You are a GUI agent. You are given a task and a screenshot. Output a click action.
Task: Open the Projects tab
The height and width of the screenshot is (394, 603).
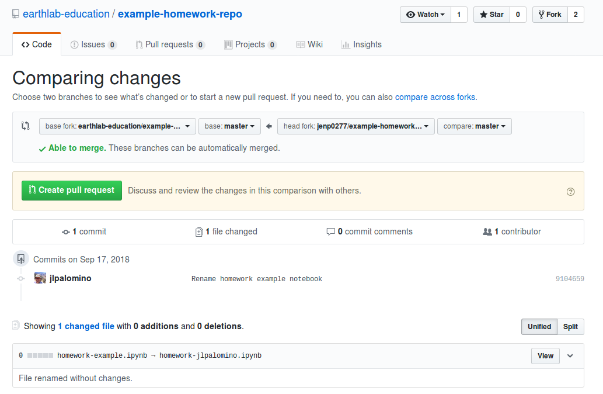coord(250,44)
